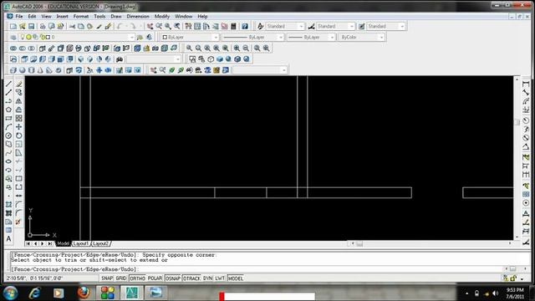The width and height of the screenshot is (535, 301).
Task: Expand the ByLayer lineweight dropdown
Action: click(x=332, y=37)
